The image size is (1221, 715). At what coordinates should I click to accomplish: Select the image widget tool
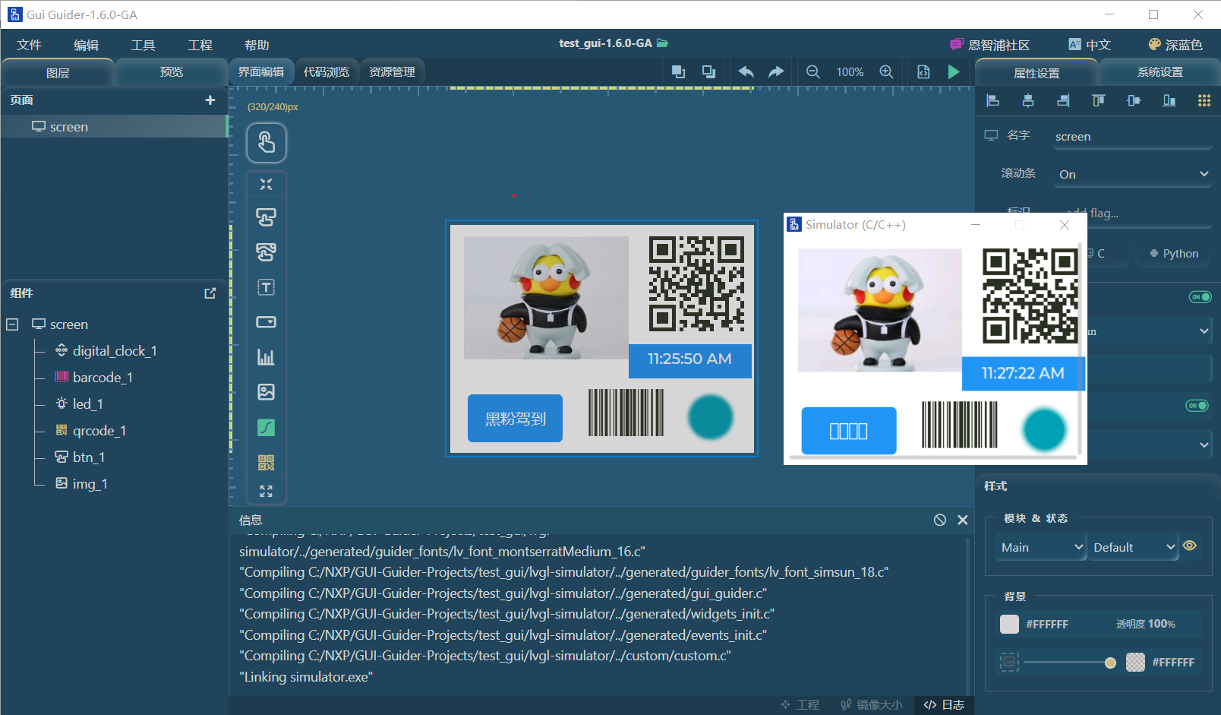coord(266,392)
